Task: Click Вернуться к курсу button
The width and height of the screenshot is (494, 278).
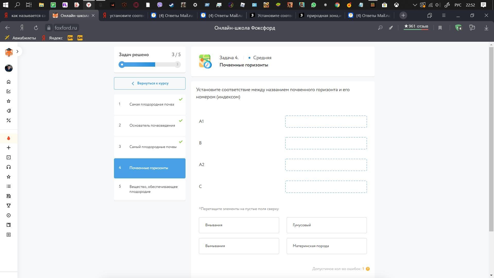Action: [149, 83]
